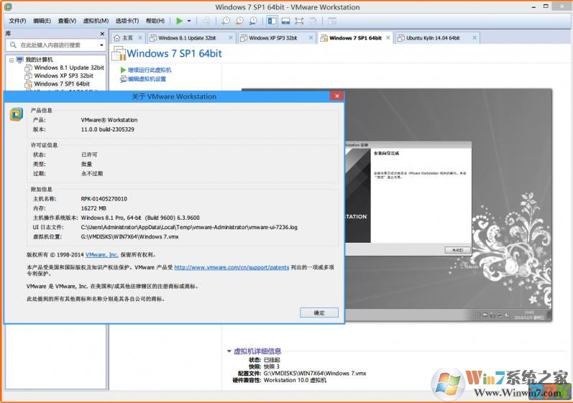Click the Send Ctrl+Alt+Del toolbar icon
573x403 pixels.
click(x=206, y=21)
